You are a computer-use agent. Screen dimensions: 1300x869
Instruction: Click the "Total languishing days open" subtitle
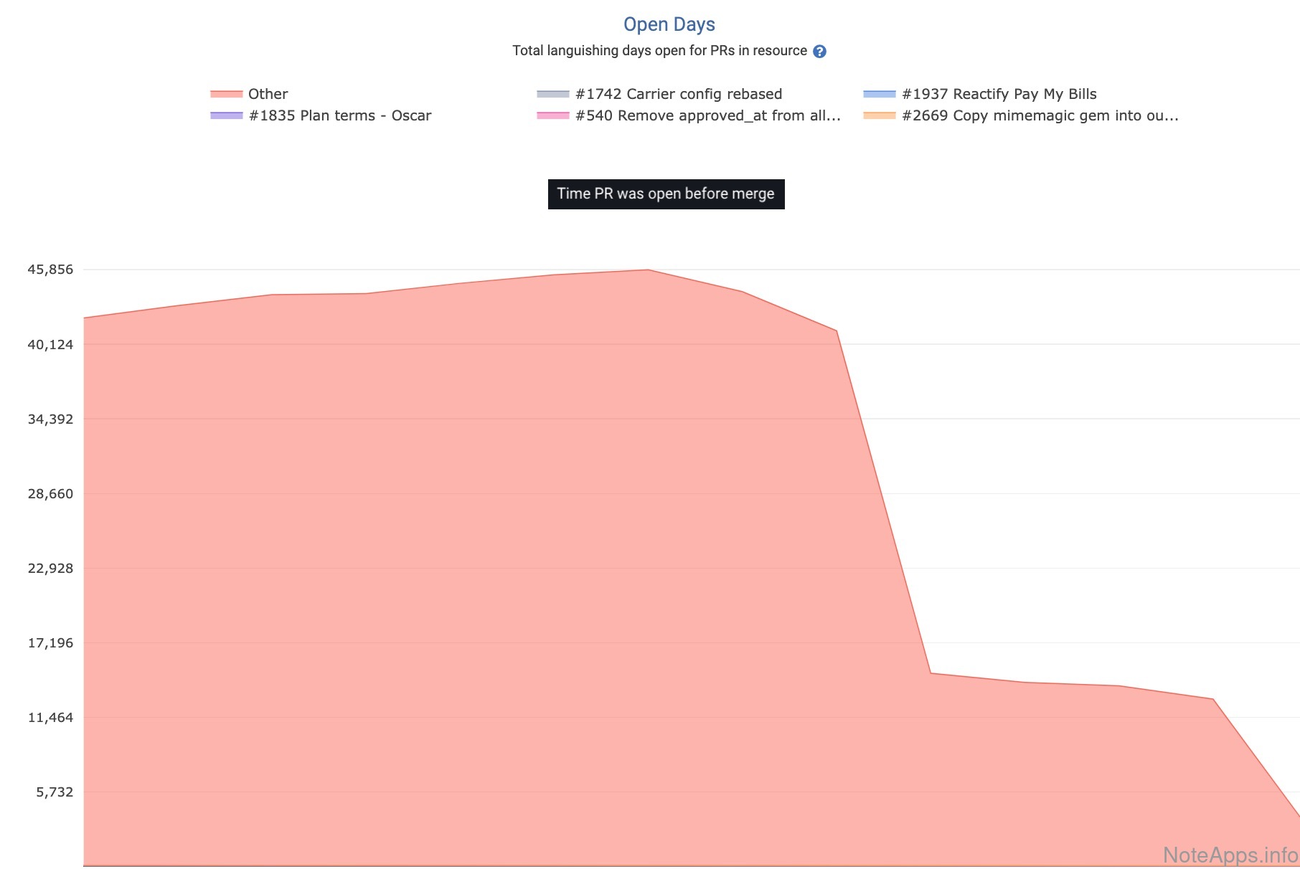[x=659, y=51]
